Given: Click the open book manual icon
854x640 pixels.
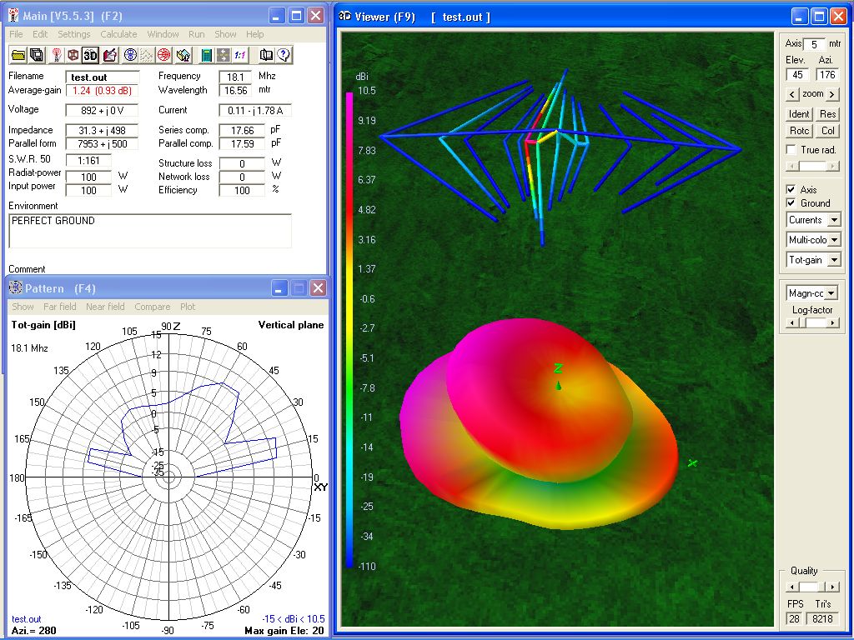Looking at the screenshot, I should pyautogui.click(x=267, y=55).
